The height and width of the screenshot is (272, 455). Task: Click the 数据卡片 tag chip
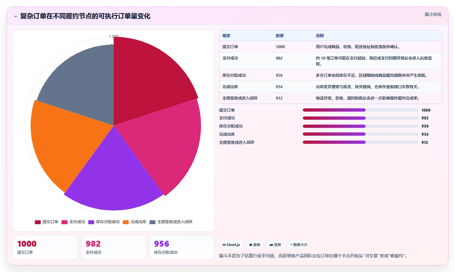[299, 245]
